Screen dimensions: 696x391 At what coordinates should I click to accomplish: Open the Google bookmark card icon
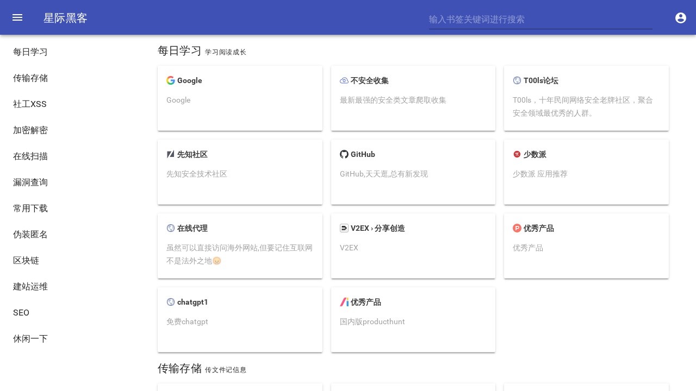(x=171, y=80)
